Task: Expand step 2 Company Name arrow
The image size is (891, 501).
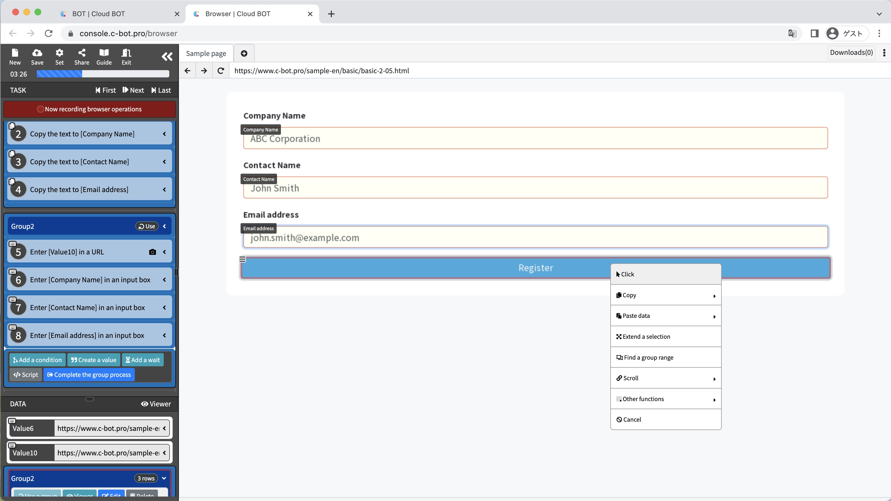Action: [x=164, y=134]
